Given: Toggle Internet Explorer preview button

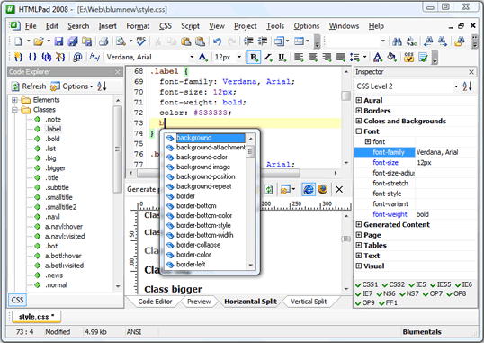Looking at the screenshot, I should (x=309, y=189).
